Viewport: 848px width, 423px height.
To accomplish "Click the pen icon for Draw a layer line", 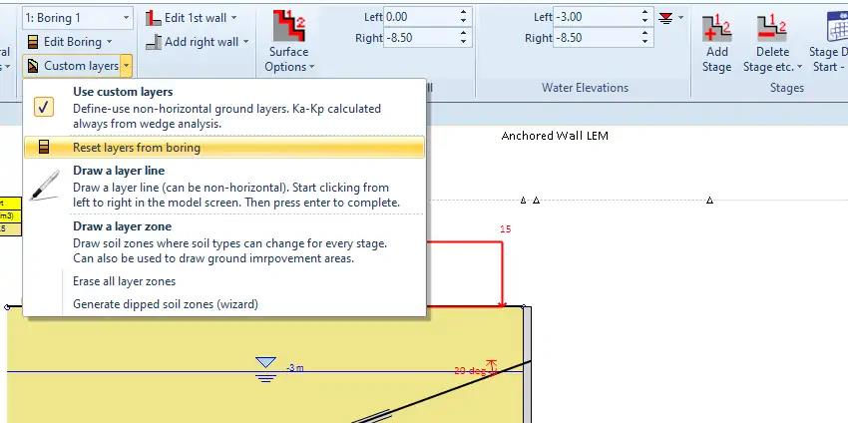I will click(x=44, y=186).
